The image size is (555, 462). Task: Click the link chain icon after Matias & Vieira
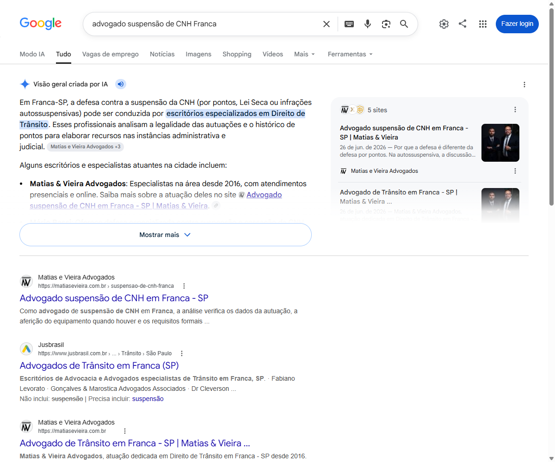click(216, 206)
